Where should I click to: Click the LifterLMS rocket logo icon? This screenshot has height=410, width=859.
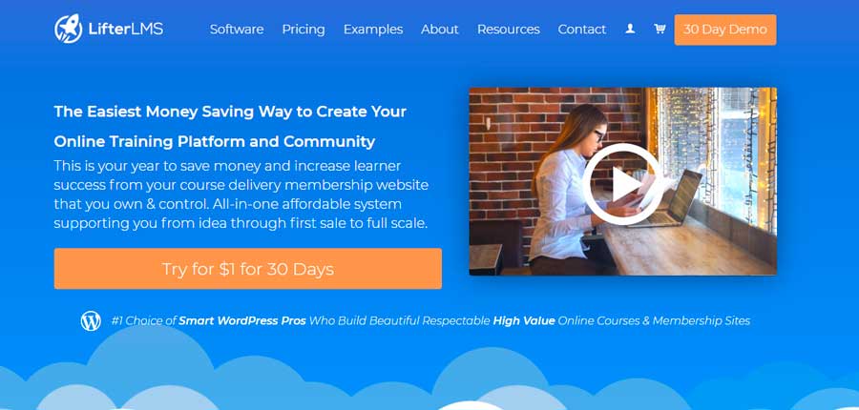click(69, 29)
